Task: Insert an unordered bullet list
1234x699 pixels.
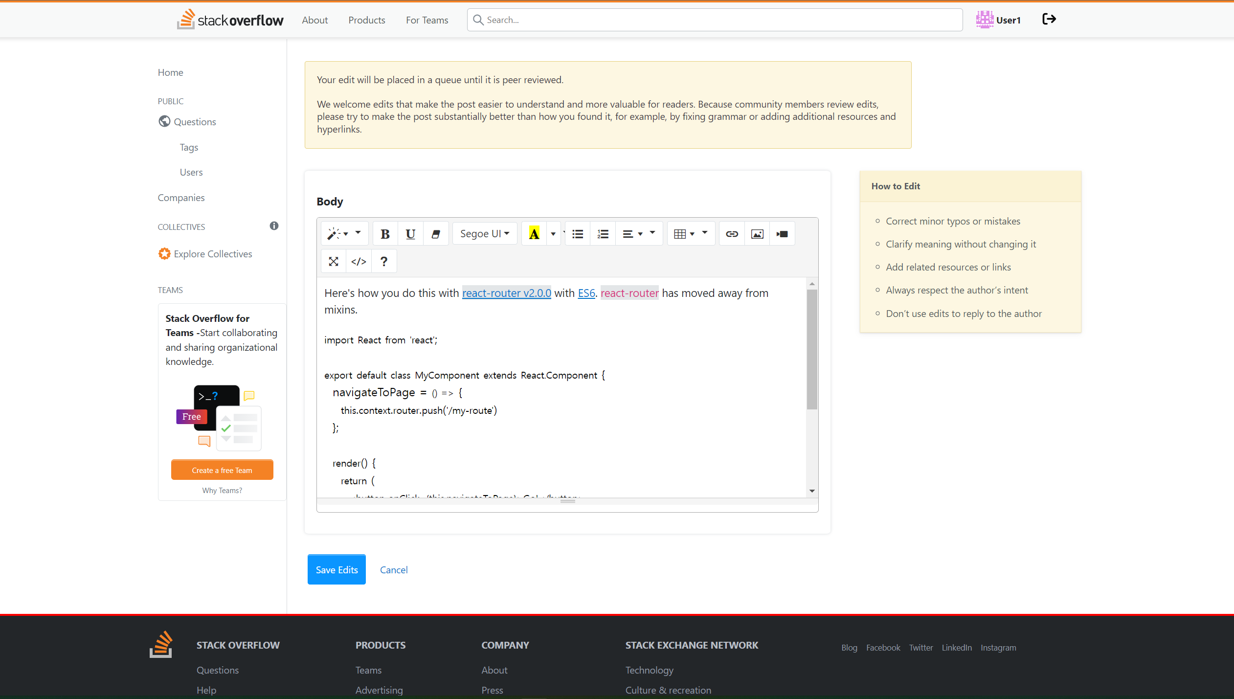Action: (x=578, y=234)
